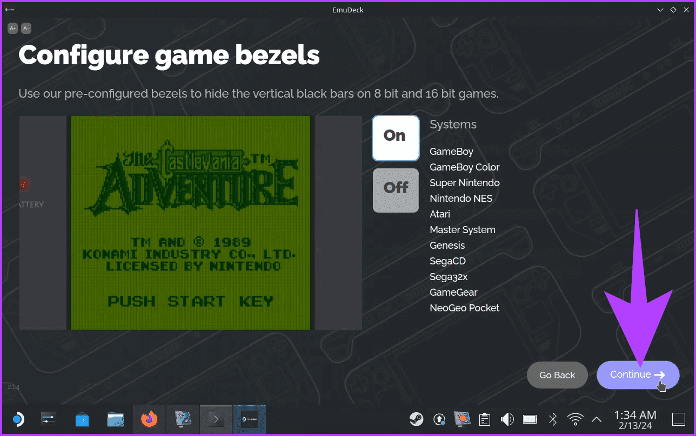Open the Wi-Fi networks tray icon
Screen dimensions: 696x436
575,419
